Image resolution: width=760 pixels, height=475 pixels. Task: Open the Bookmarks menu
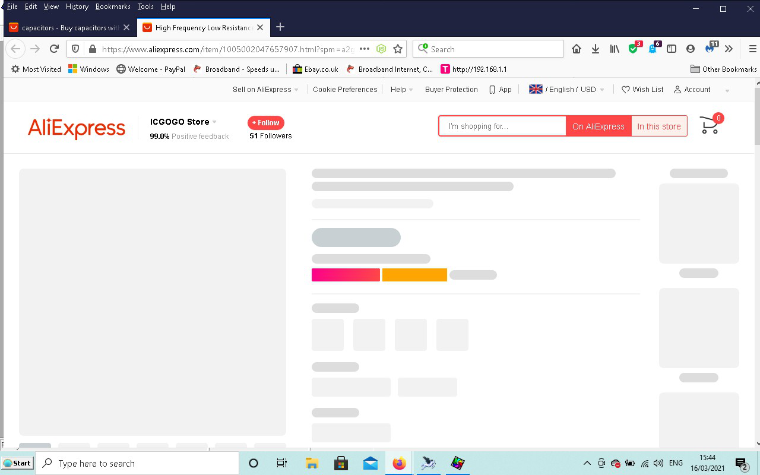coord(113,7)
